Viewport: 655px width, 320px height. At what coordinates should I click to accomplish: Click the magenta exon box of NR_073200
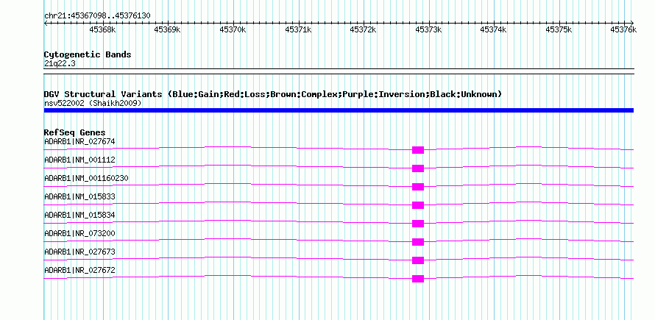(418, 242)
